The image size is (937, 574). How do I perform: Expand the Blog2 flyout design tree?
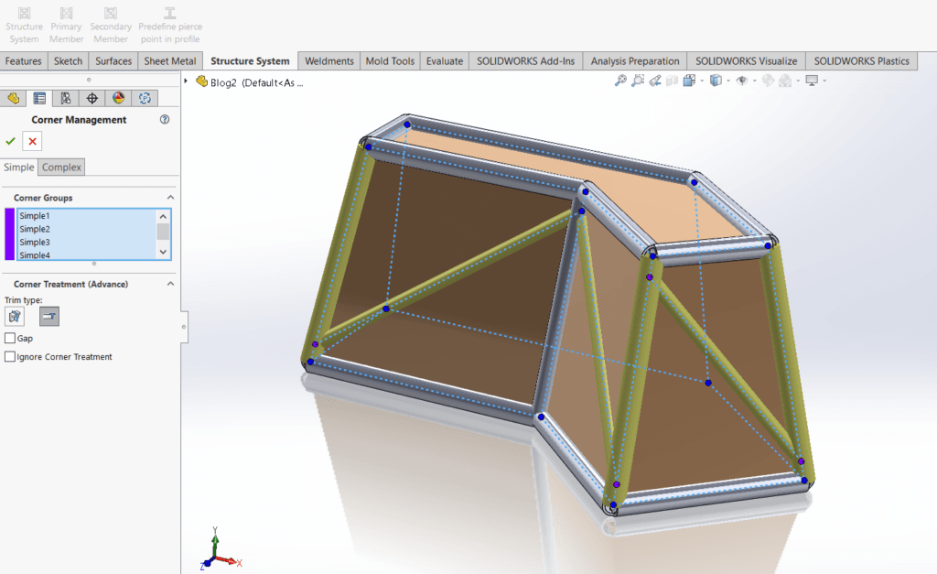pos(187,81)
